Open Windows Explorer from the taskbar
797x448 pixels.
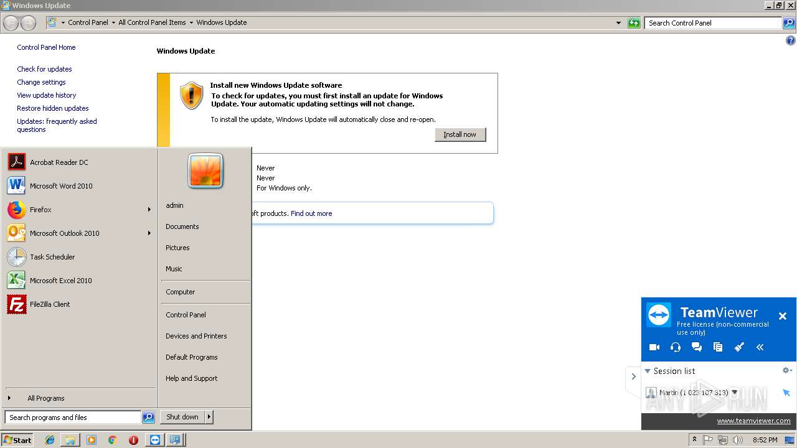click(70, 440)
